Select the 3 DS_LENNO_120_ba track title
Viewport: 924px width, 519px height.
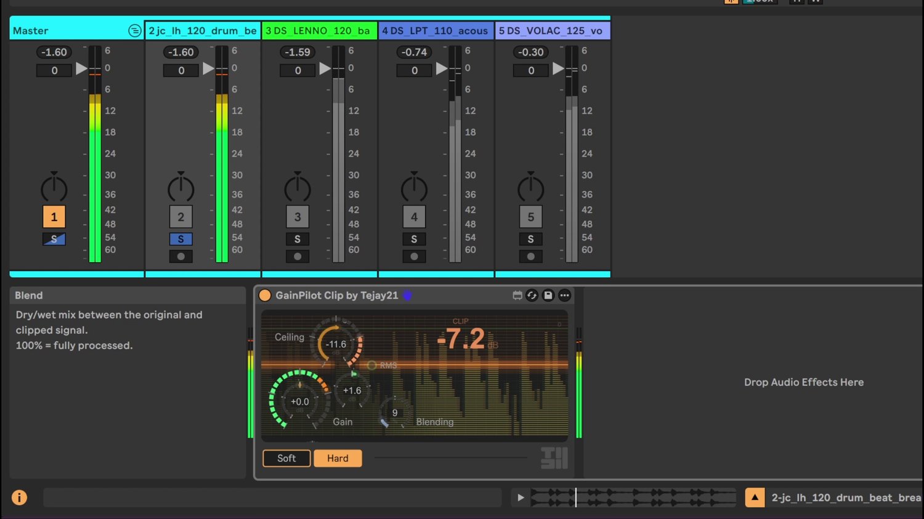click(x=319, y=31)
